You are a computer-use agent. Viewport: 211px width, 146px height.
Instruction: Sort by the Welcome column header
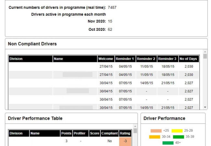pos(106,59)
